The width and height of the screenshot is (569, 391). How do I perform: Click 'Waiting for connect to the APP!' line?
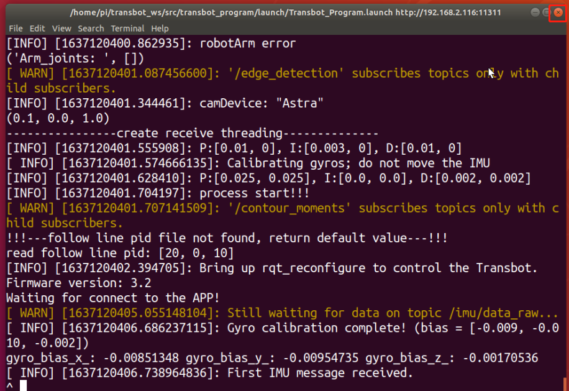click(x=113, y=298)
